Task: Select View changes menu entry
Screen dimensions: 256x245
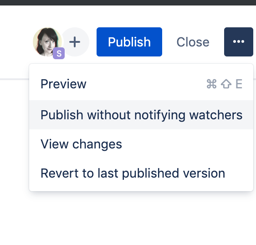Action: click(x=141, y=144)
